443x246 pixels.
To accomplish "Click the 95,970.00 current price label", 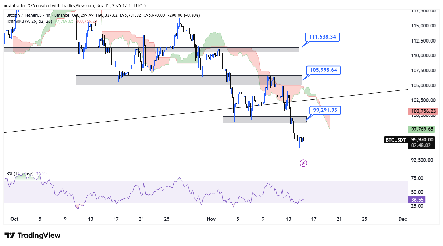I will click(422, 140).
